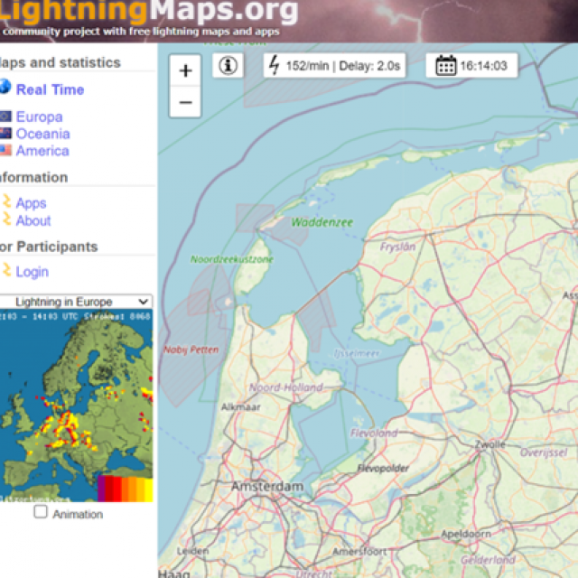Zoom out the map with minus button
Image resolution: width=578 pixels, height=578 pixels.
click(x=185, y=102)
